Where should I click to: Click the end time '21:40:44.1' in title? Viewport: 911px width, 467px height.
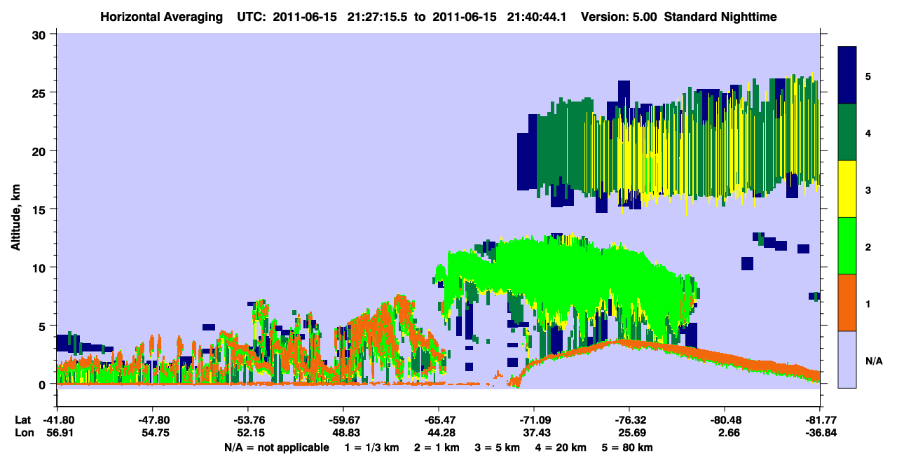click(535, 16)
